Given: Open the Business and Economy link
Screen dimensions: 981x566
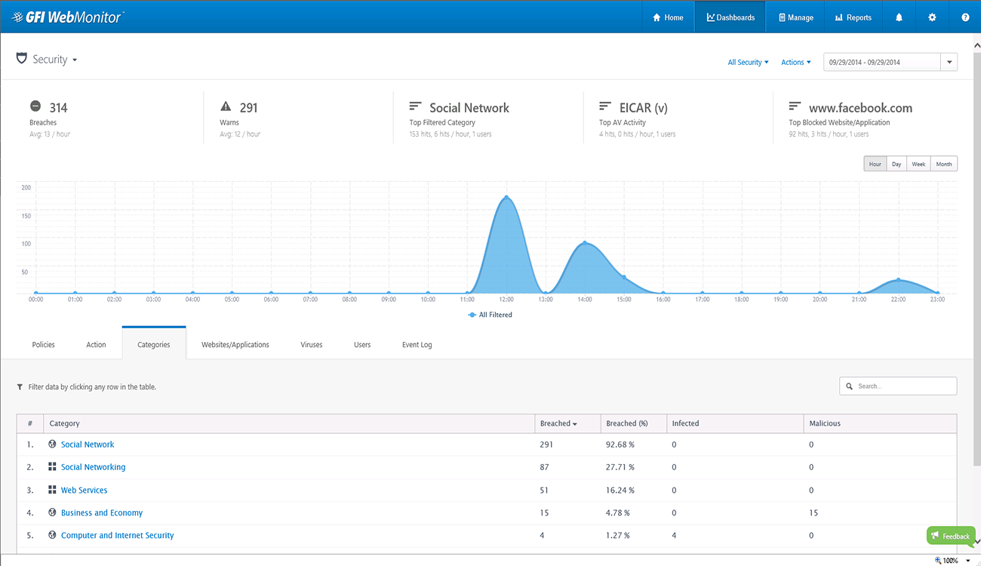Looking at the screenshot, I should (102, 512).
